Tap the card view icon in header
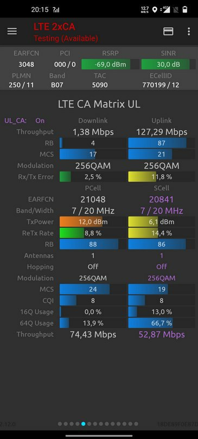This screenshot has height=439, width=198. (x=168, y=31)
